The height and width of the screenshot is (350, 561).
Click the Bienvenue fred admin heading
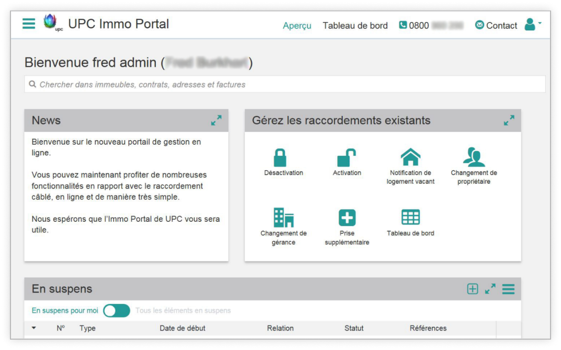coord(138,63)
